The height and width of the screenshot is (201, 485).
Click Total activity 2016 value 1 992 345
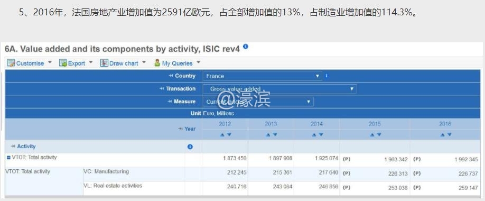point(466,160)
